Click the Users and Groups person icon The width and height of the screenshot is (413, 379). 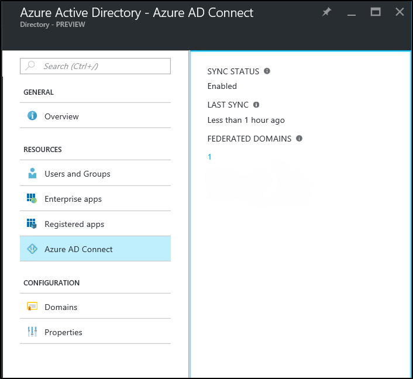click(32, 173)
